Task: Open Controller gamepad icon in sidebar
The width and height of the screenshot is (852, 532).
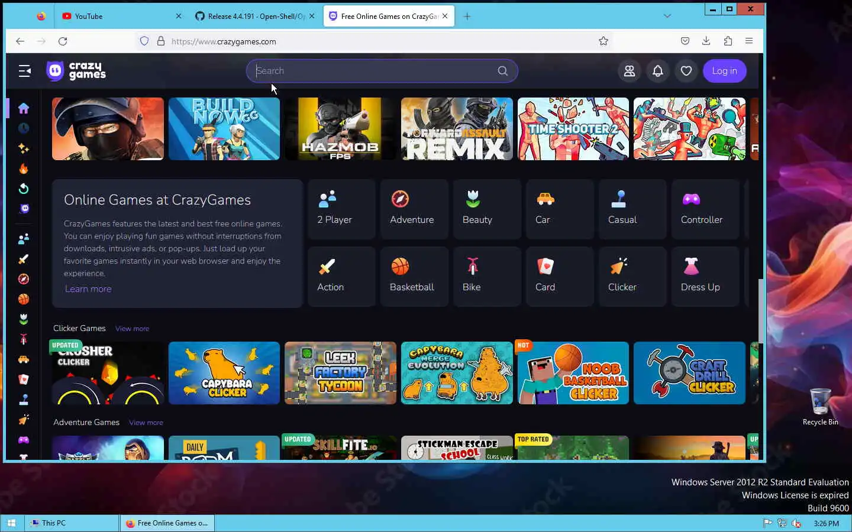Action: coord(24,440)
